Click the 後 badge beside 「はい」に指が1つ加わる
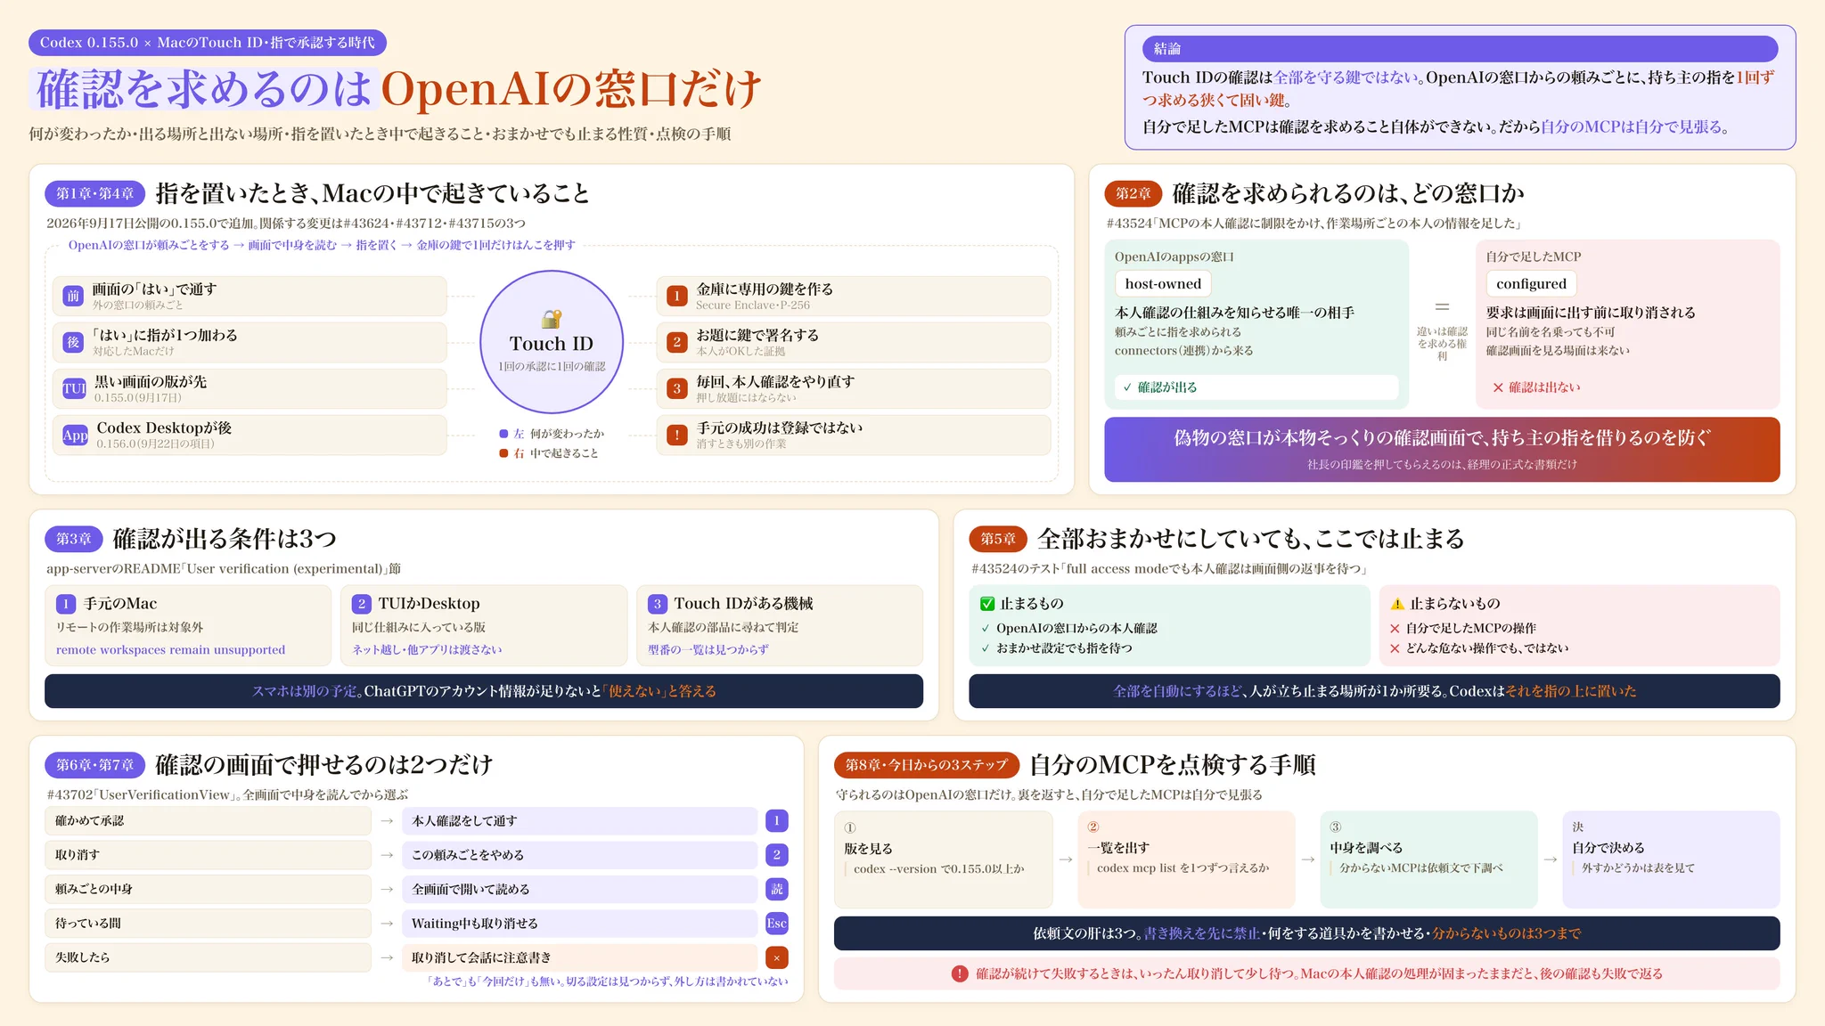Screen dimensions: 1825x1026 (x=73, y=342)
